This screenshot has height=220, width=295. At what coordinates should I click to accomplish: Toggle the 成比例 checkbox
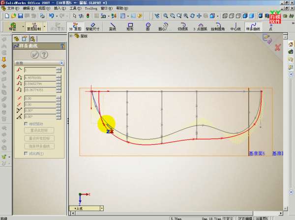point(26,154)
